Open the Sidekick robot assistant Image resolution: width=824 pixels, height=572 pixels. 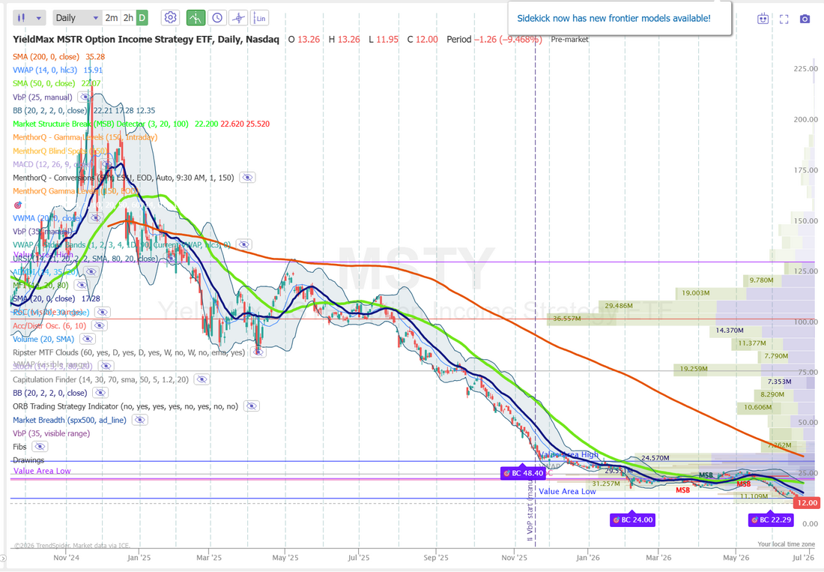point(763,19)
